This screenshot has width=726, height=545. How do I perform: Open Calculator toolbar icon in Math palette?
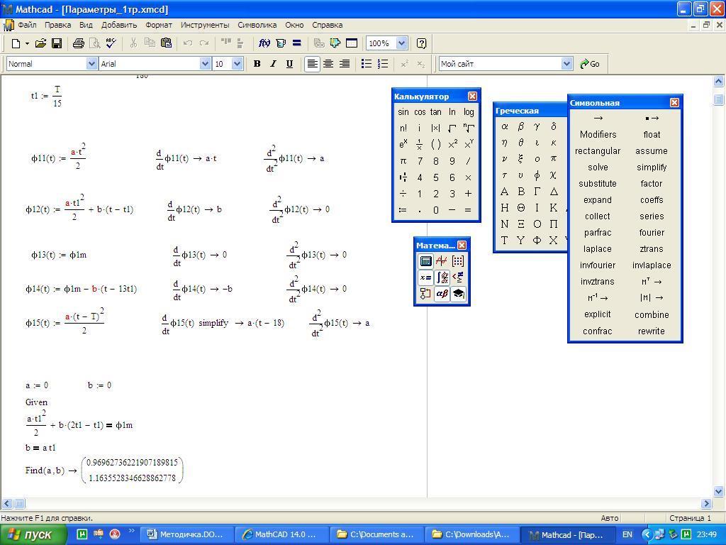pyautogui.click(x=425, y=261)
